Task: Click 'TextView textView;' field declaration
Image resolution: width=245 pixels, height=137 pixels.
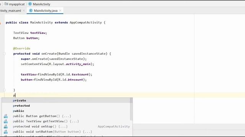Action: (x=30, y=33)
